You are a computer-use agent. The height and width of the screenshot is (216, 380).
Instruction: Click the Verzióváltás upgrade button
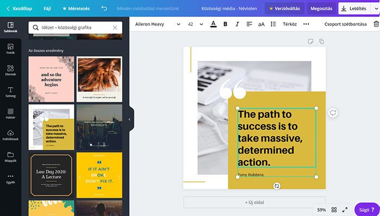tap(284, 9)
